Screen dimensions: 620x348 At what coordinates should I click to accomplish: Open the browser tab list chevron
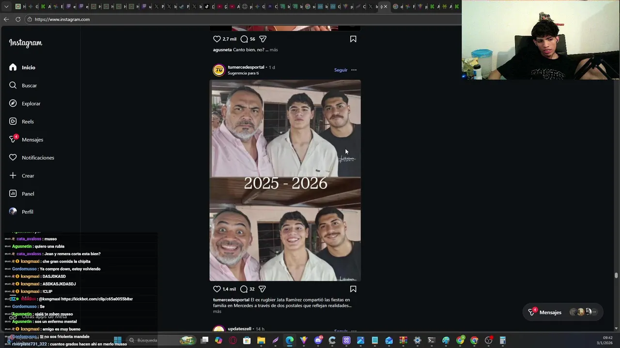(6, 7)
